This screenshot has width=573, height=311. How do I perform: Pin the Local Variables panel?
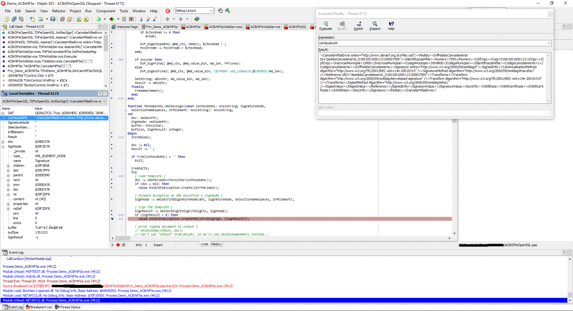coord(99,93)
